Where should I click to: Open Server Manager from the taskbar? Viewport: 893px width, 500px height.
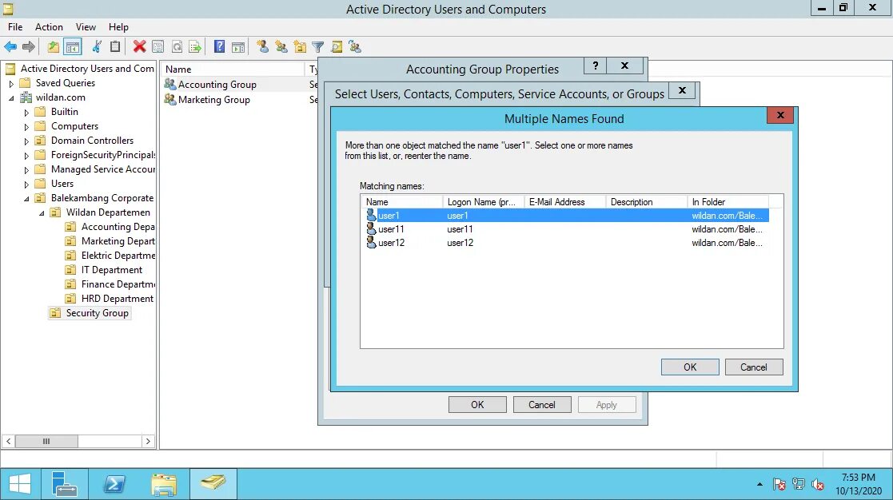(64, 484)
